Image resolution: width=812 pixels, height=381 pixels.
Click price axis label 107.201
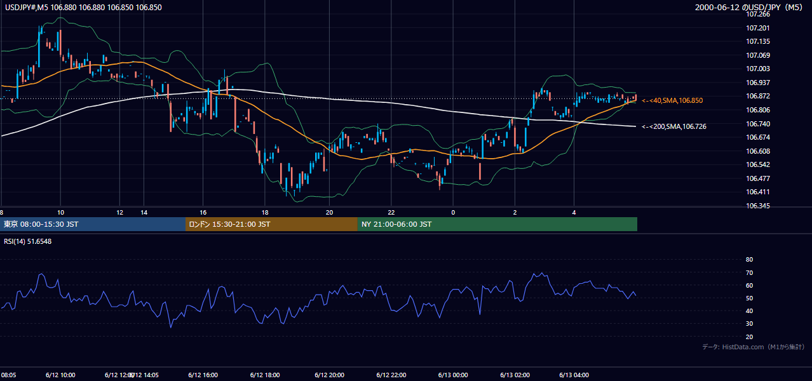point(757,28)
